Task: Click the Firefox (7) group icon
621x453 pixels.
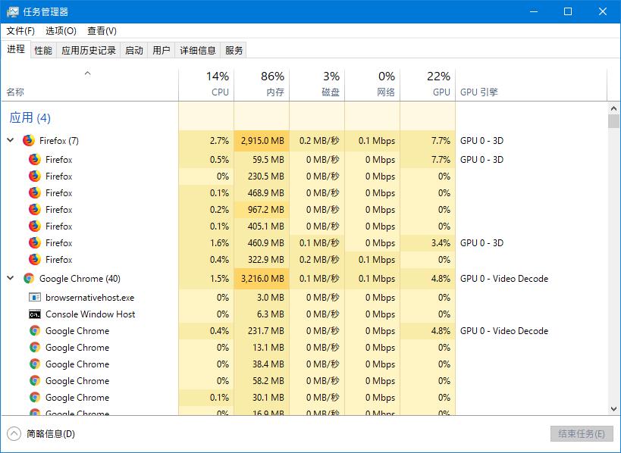Action: [x=29, y=140]
